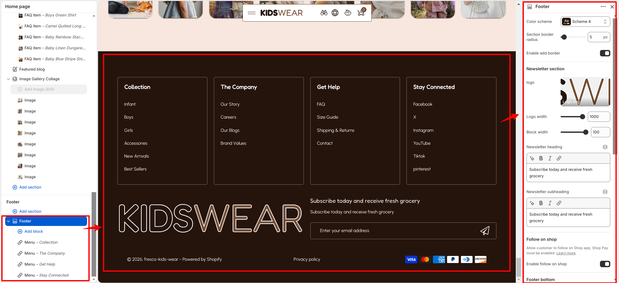
Task: Click Add section below Image Gallery images
Action: 30,187
